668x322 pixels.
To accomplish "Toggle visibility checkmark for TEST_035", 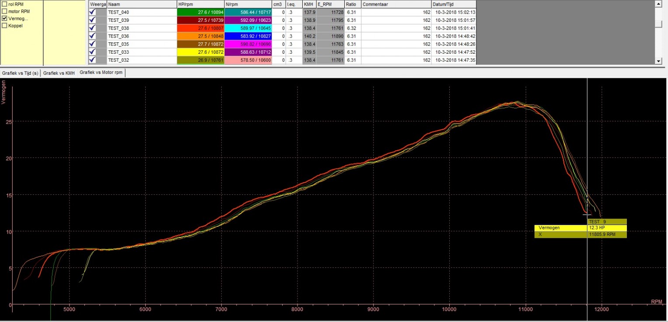I will 92,44.
